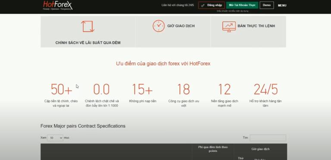Click the monitor chart icon for order execution
The width and height of the screenshot is (331, 160).
click(229, 27)
